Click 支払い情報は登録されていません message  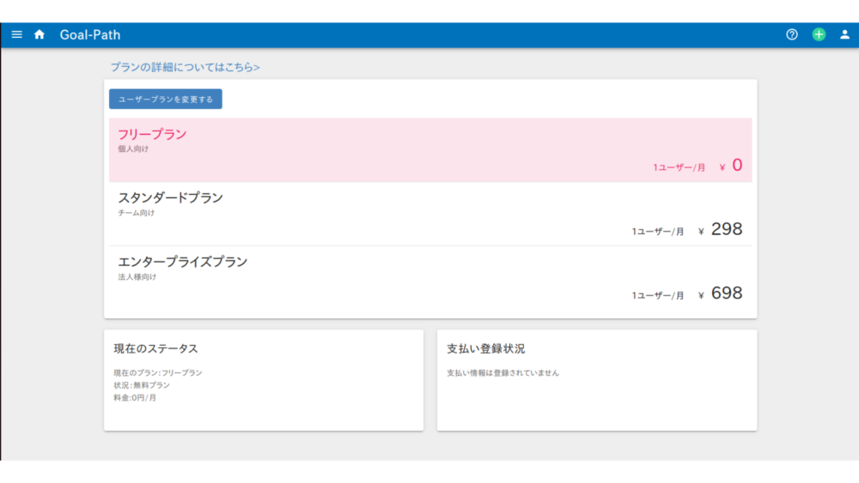503,373
